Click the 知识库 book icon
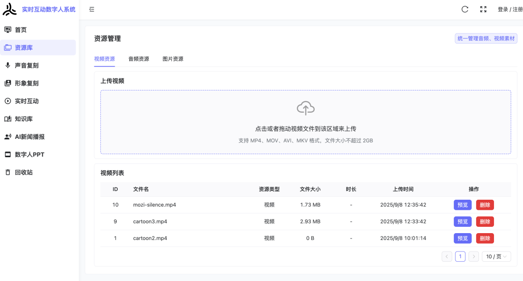 [x=8, y=119]
